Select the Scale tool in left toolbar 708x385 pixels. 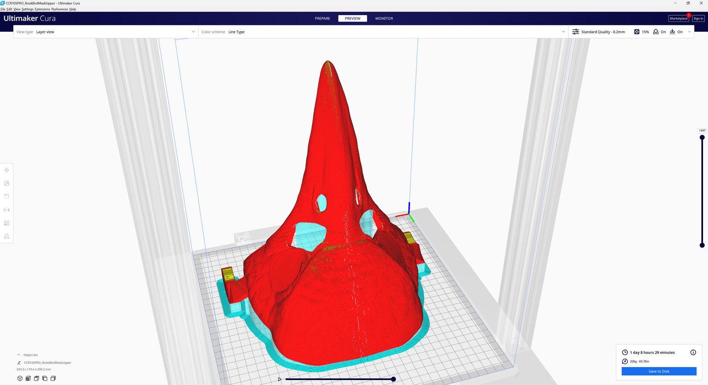[7, 183]
